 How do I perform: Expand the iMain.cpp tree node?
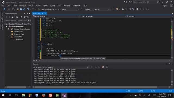pos(11,39)
